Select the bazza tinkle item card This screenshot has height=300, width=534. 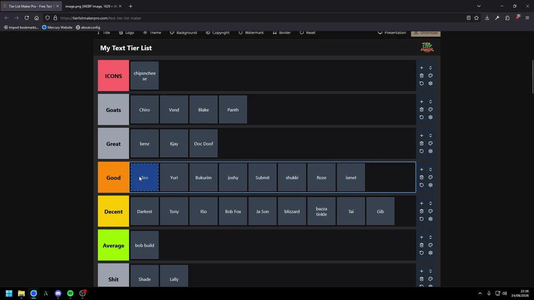[x=321, y=211]
